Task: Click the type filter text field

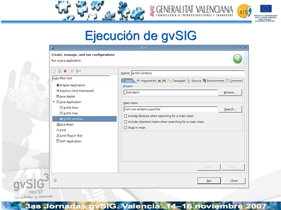Action: point(81,78)
